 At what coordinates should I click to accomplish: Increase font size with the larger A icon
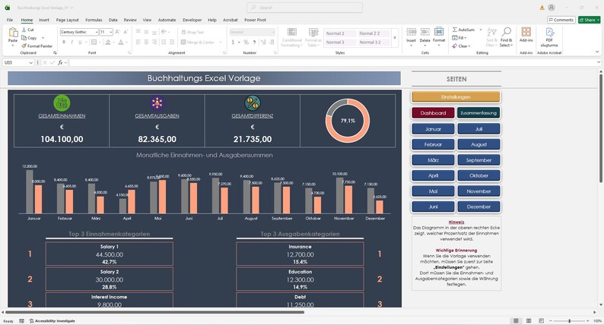point(117,32)
